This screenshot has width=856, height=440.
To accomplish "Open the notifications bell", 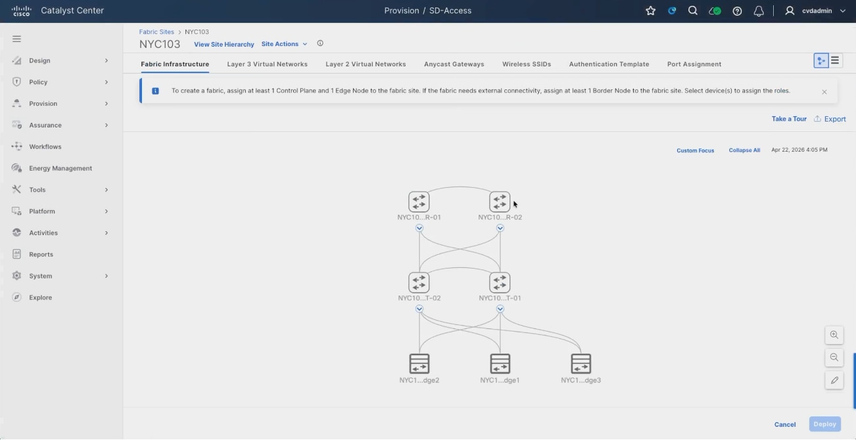I will click(x=759, y=11).
